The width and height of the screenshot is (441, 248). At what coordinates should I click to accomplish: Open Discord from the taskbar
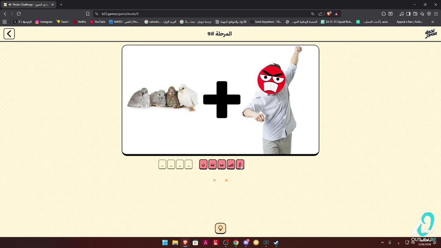(x=246, y=242)
